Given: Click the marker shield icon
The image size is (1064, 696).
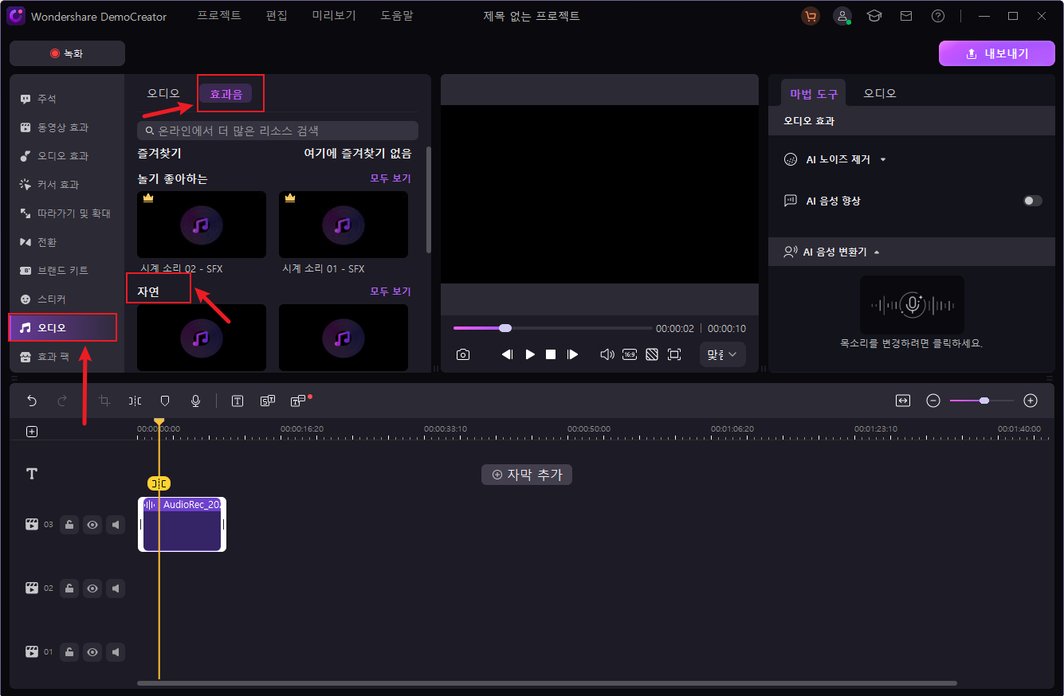Looking at the screenshot, I should pyautogui.click(x=165, y=401).
